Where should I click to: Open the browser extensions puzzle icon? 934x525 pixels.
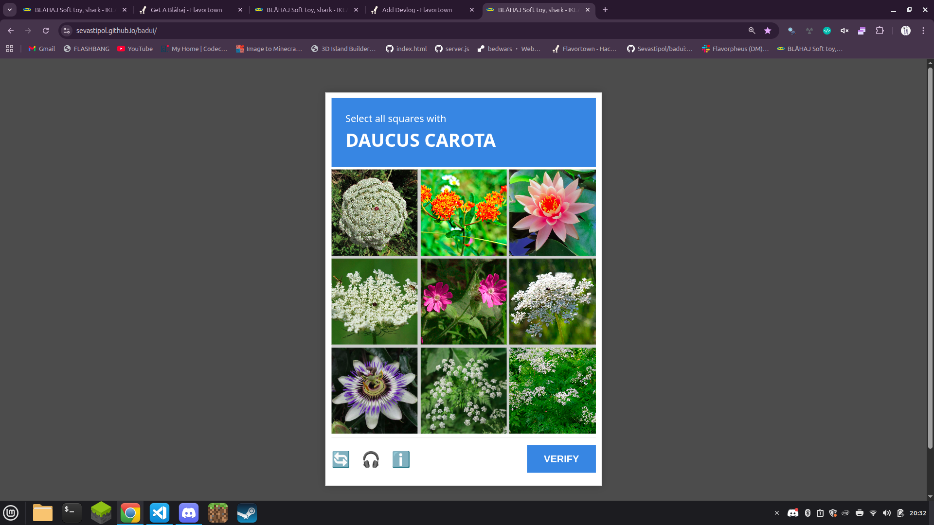coord(880,31)
